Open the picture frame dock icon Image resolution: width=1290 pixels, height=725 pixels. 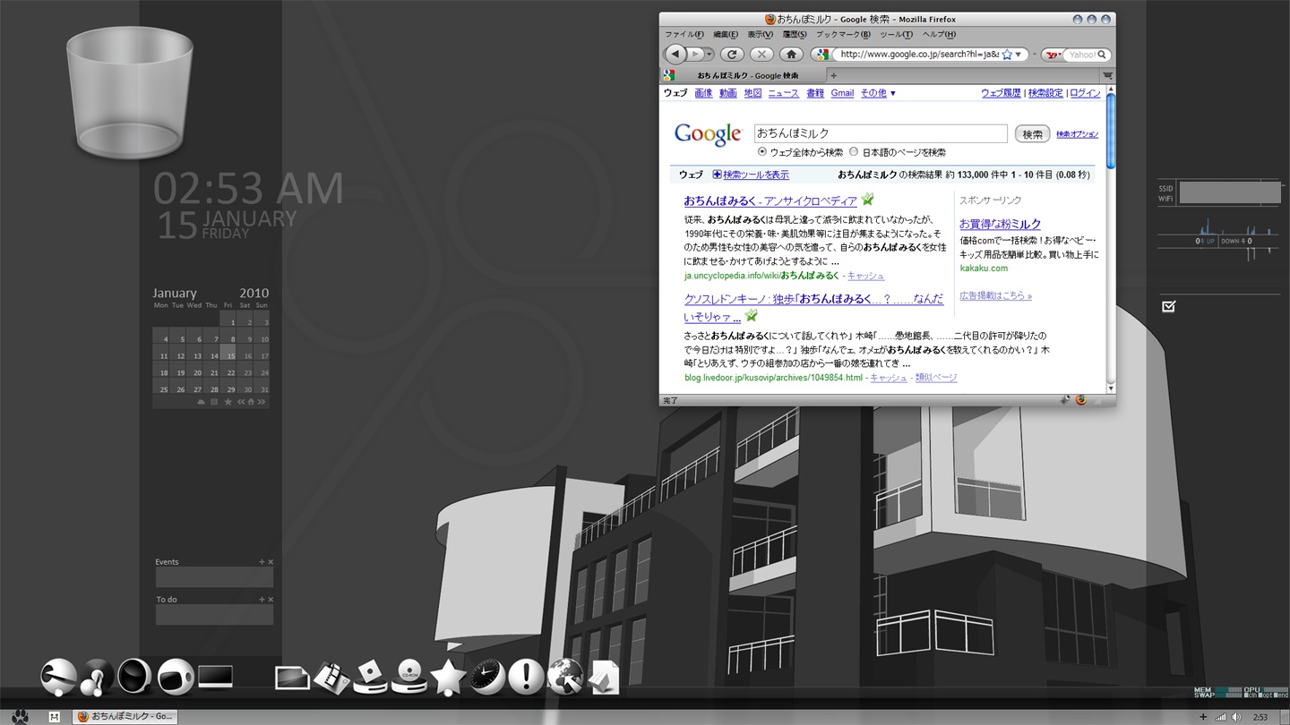[x=292, y=678]
